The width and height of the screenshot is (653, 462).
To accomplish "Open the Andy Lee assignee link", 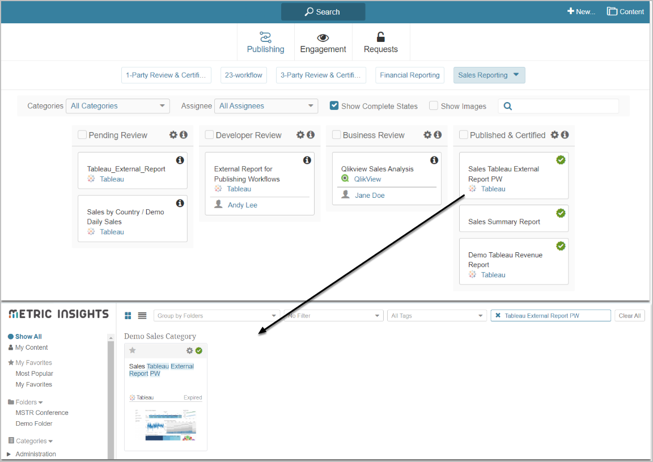I will (243, 205).
